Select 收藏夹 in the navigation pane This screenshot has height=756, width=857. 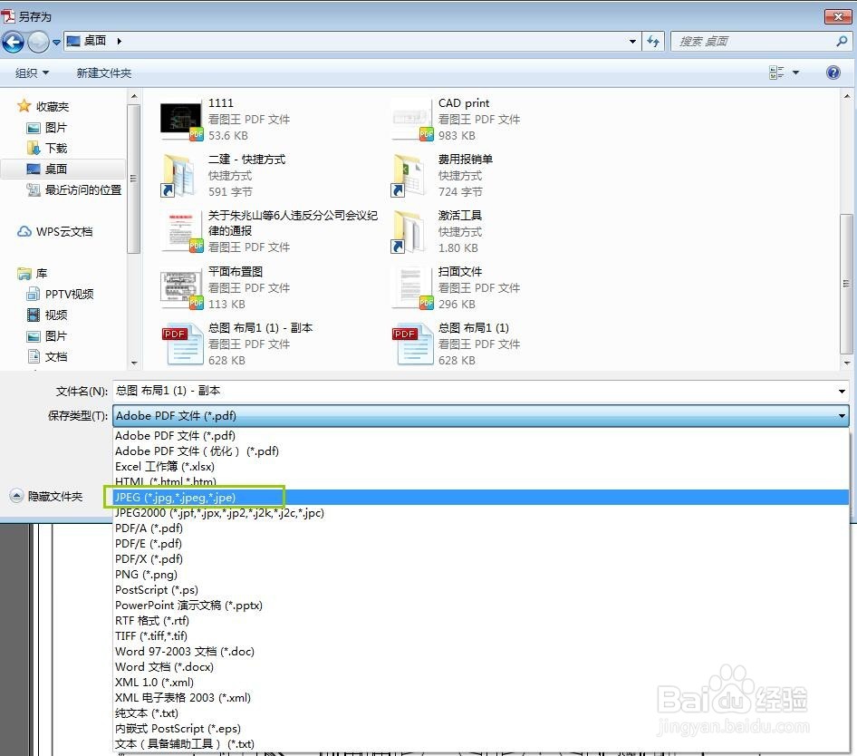pos(43,106)
